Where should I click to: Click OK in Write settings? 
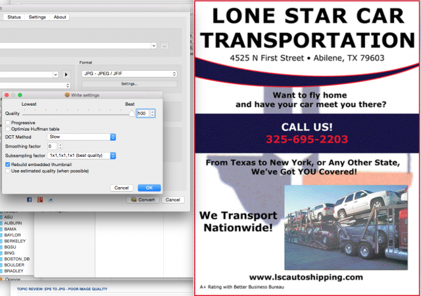click(149, 188)
